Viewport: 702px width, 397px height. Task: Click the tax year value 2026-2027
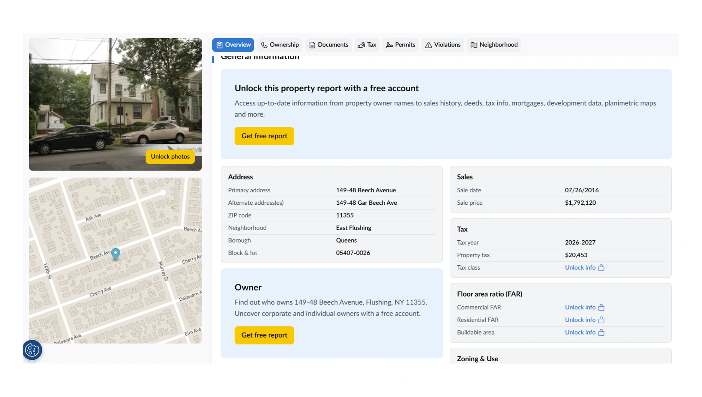click(x=580, y=243)
